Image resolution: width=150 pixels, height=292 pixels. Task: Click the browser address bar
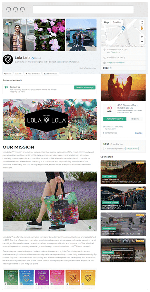point(83,9)
